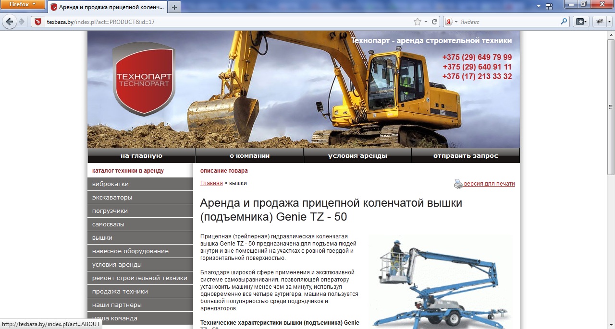This screenshot has height=329, width=615.
Task: Open the dropdown next to the bug add-on
Action: coord(610,22)
